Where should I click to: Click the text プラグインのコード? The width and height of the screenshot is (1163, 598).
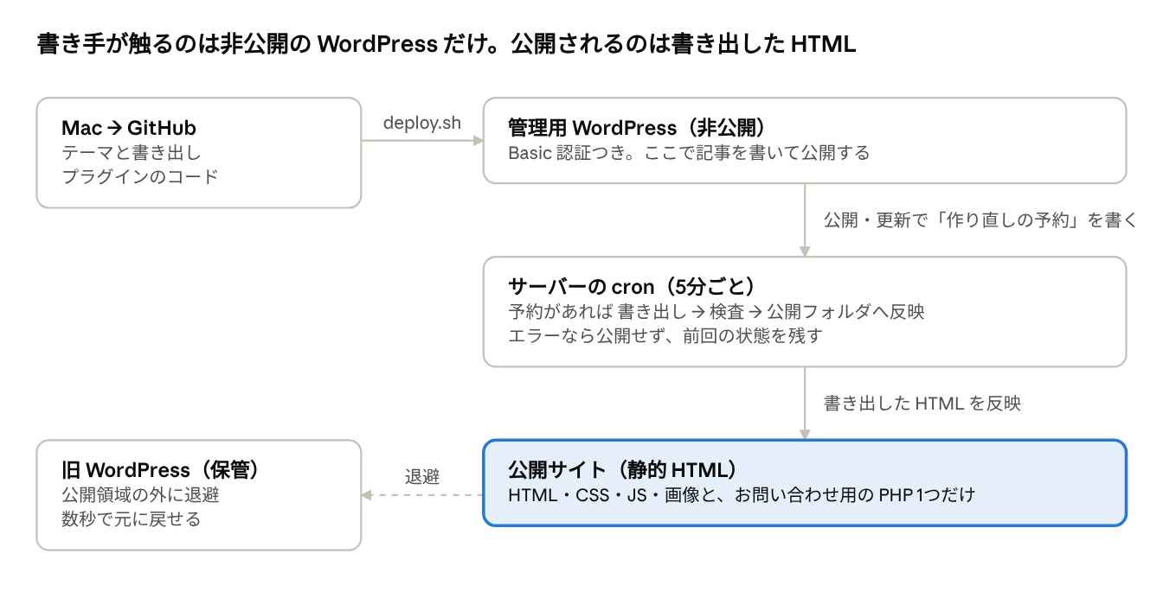coord(140,176)
